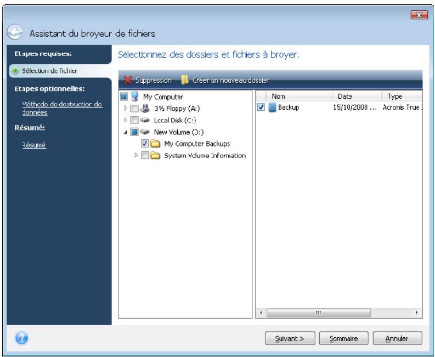Select the My Computer tree label
Viewport: 435px width, 357px height.
[x=163, y=97]
